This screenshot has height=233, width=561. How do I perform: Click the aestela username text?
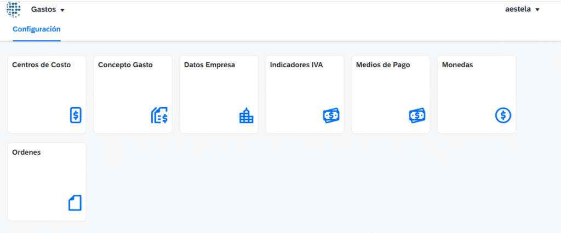(518, 9)
